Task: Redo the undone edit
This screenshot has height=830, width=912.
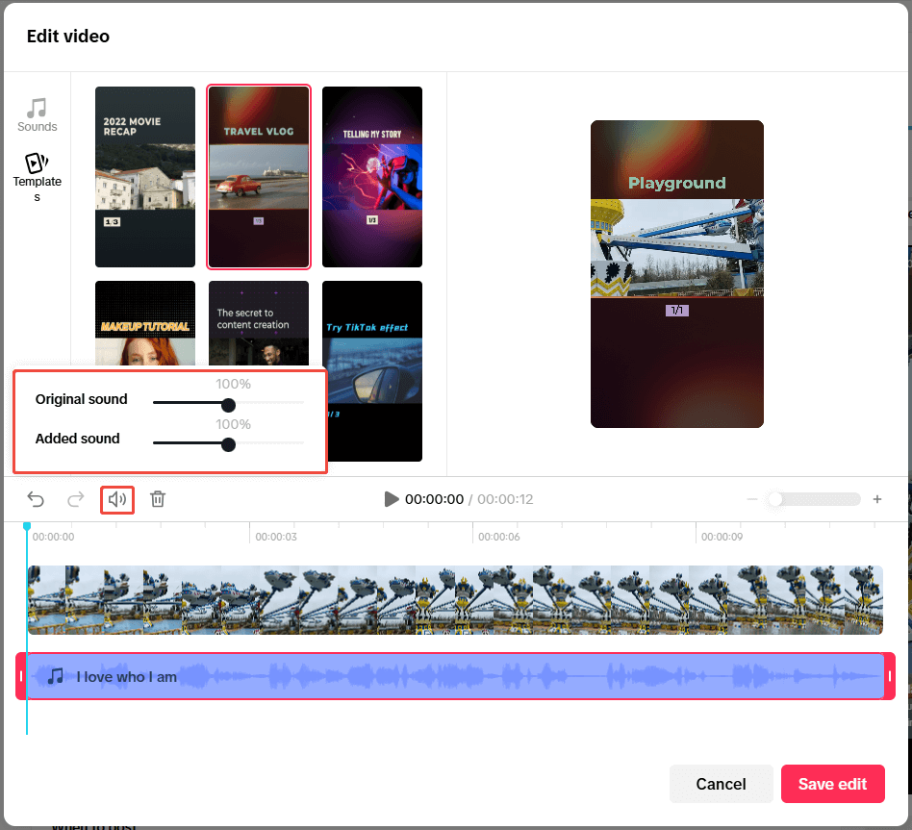Action: click(x=75, y=499)
